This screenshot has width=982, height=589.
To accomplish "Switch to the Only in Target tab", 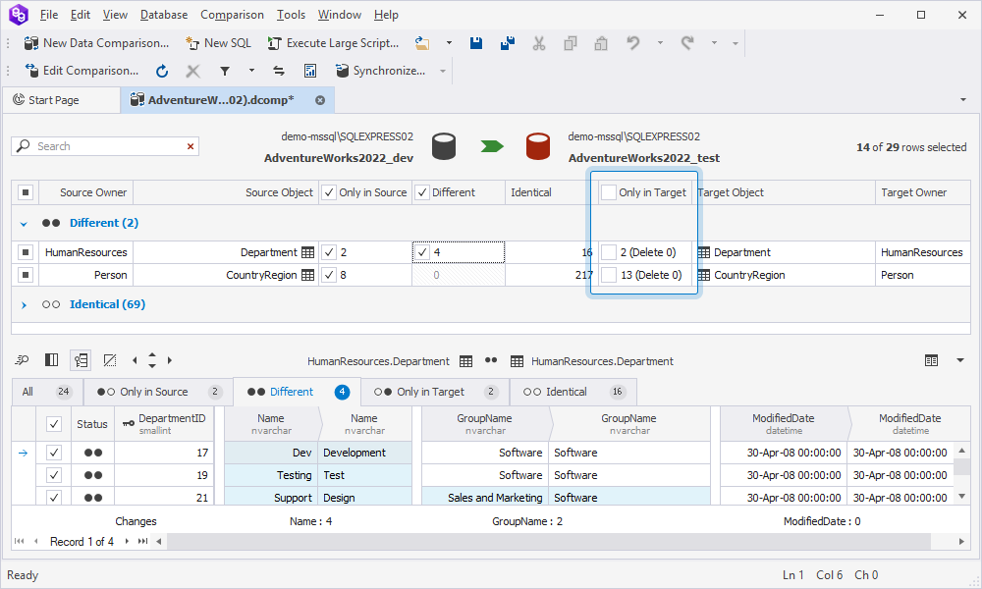I will coord(430,392).
